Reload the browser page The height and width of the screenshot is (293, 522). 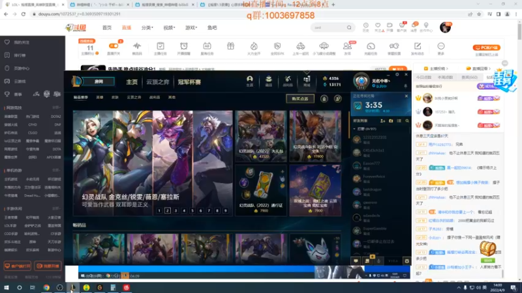point(23,14)
